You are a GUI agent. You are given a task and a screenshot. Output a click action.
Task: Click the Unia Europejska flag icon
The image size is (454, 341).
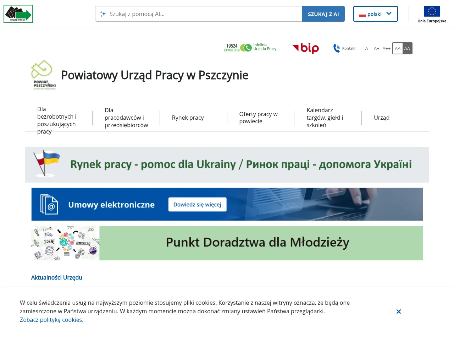click(432, 11)
